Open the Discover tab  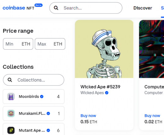tap(143, 8)
